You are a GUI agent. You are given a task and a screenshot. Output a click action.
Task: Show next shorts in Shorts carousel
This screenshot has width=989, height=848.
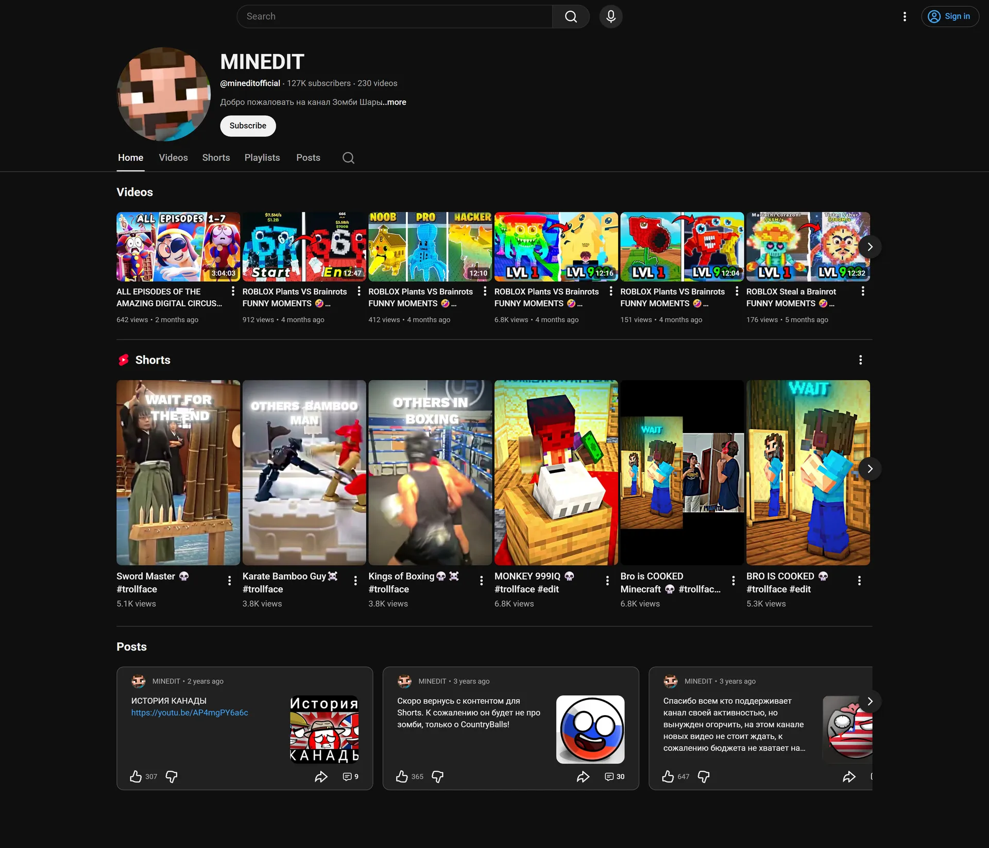[870, 469]
